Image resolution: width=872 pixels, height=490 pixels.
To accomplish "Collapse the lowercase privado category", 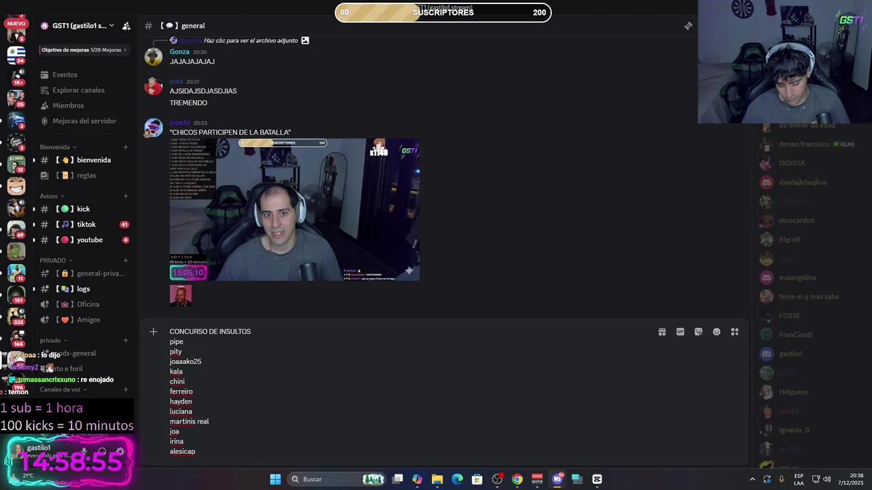I will click(53, 340).
